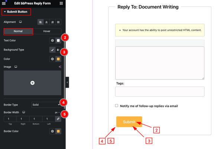The width and height of the screenshot is (223, 149).
Task: Select left alignment icon
Action: (41, 22)
